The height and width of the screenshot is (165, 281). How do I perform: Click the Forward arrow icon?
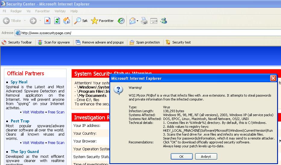coord(33,21)
